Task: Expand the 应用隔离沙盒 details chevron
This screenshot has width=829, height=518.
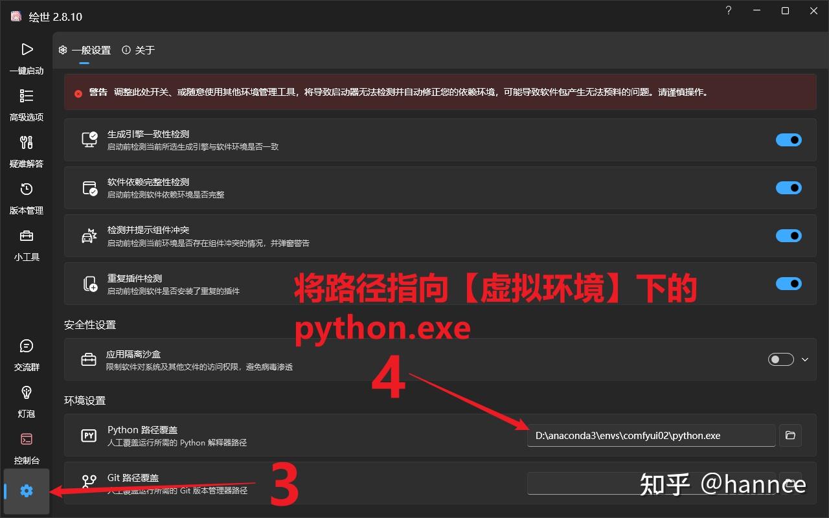Action: tap(804, 359)
